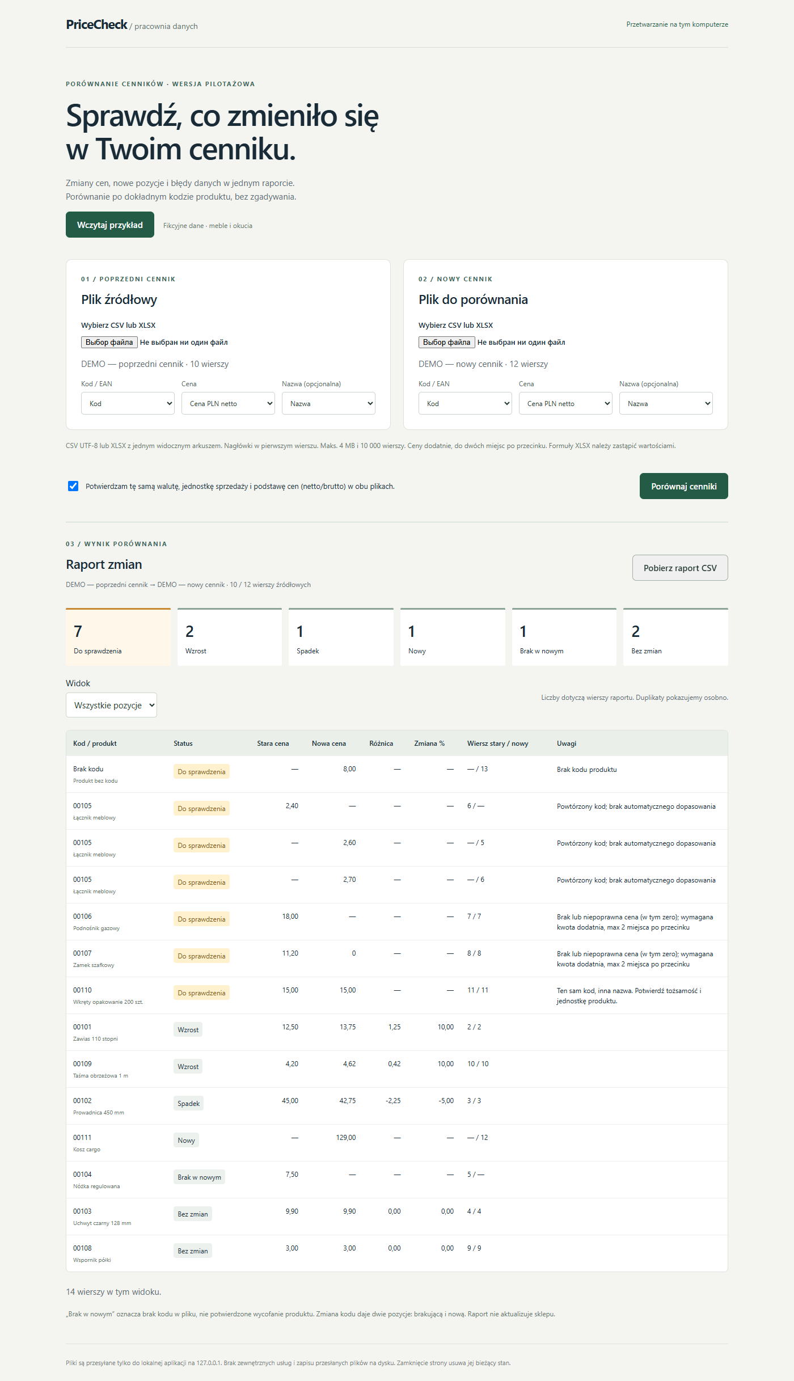Viewport: 794px width, 1381px height.
Task: Expand the Nazwa dropdown under Plik do porównania
Action: point(666,403)
